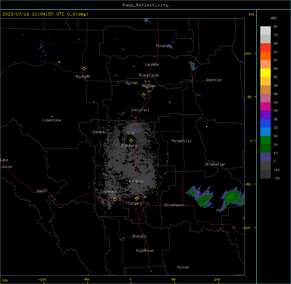Click the asterisk marker above Limestone
The image size is (291, 284).
(x=52, y=117)
